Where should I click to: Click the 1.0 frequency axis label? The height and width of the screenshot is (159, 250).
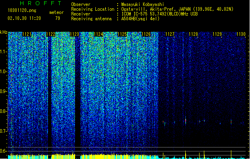[3, 72]
